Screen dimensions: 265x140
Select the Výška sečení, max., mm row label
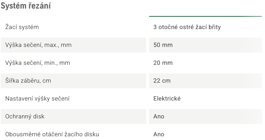click(38, 45)
